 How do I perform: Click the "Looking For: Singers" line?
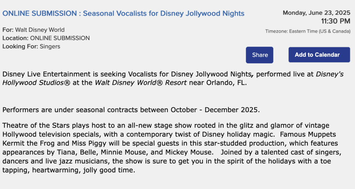tap(31, 47)
